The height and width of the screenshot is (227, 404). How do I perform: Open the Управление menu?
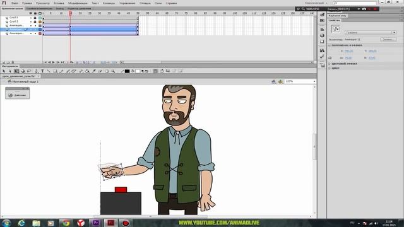[x=127, y=3]
